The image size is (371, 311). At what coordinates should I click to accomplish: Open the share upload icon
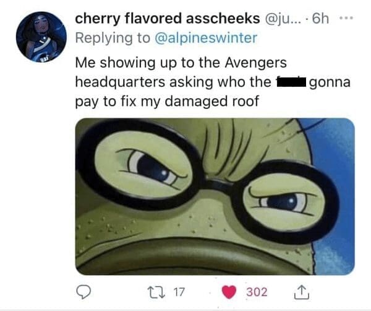coord(302,292)
